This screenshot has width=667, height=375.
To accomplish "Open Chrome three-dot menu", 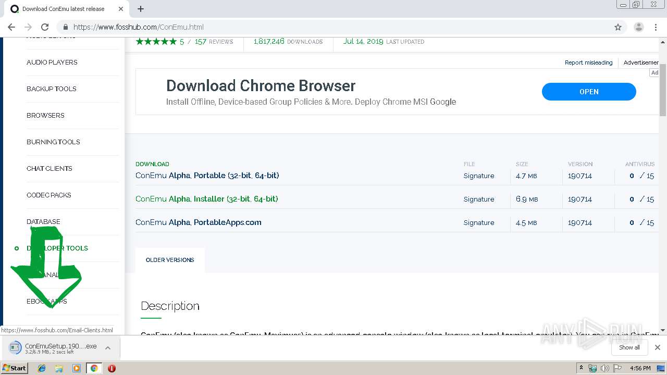I will point(656,27).
